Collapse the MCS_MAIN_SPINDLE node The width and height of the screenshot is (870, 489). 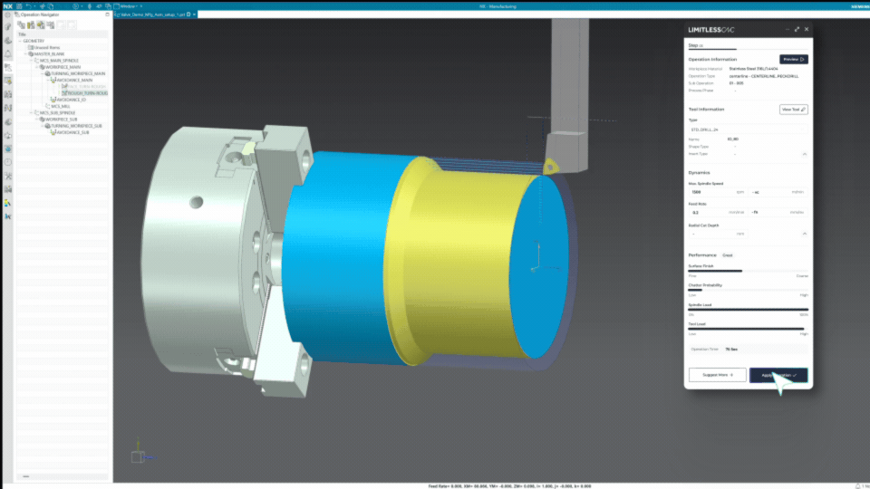(31, 61)
